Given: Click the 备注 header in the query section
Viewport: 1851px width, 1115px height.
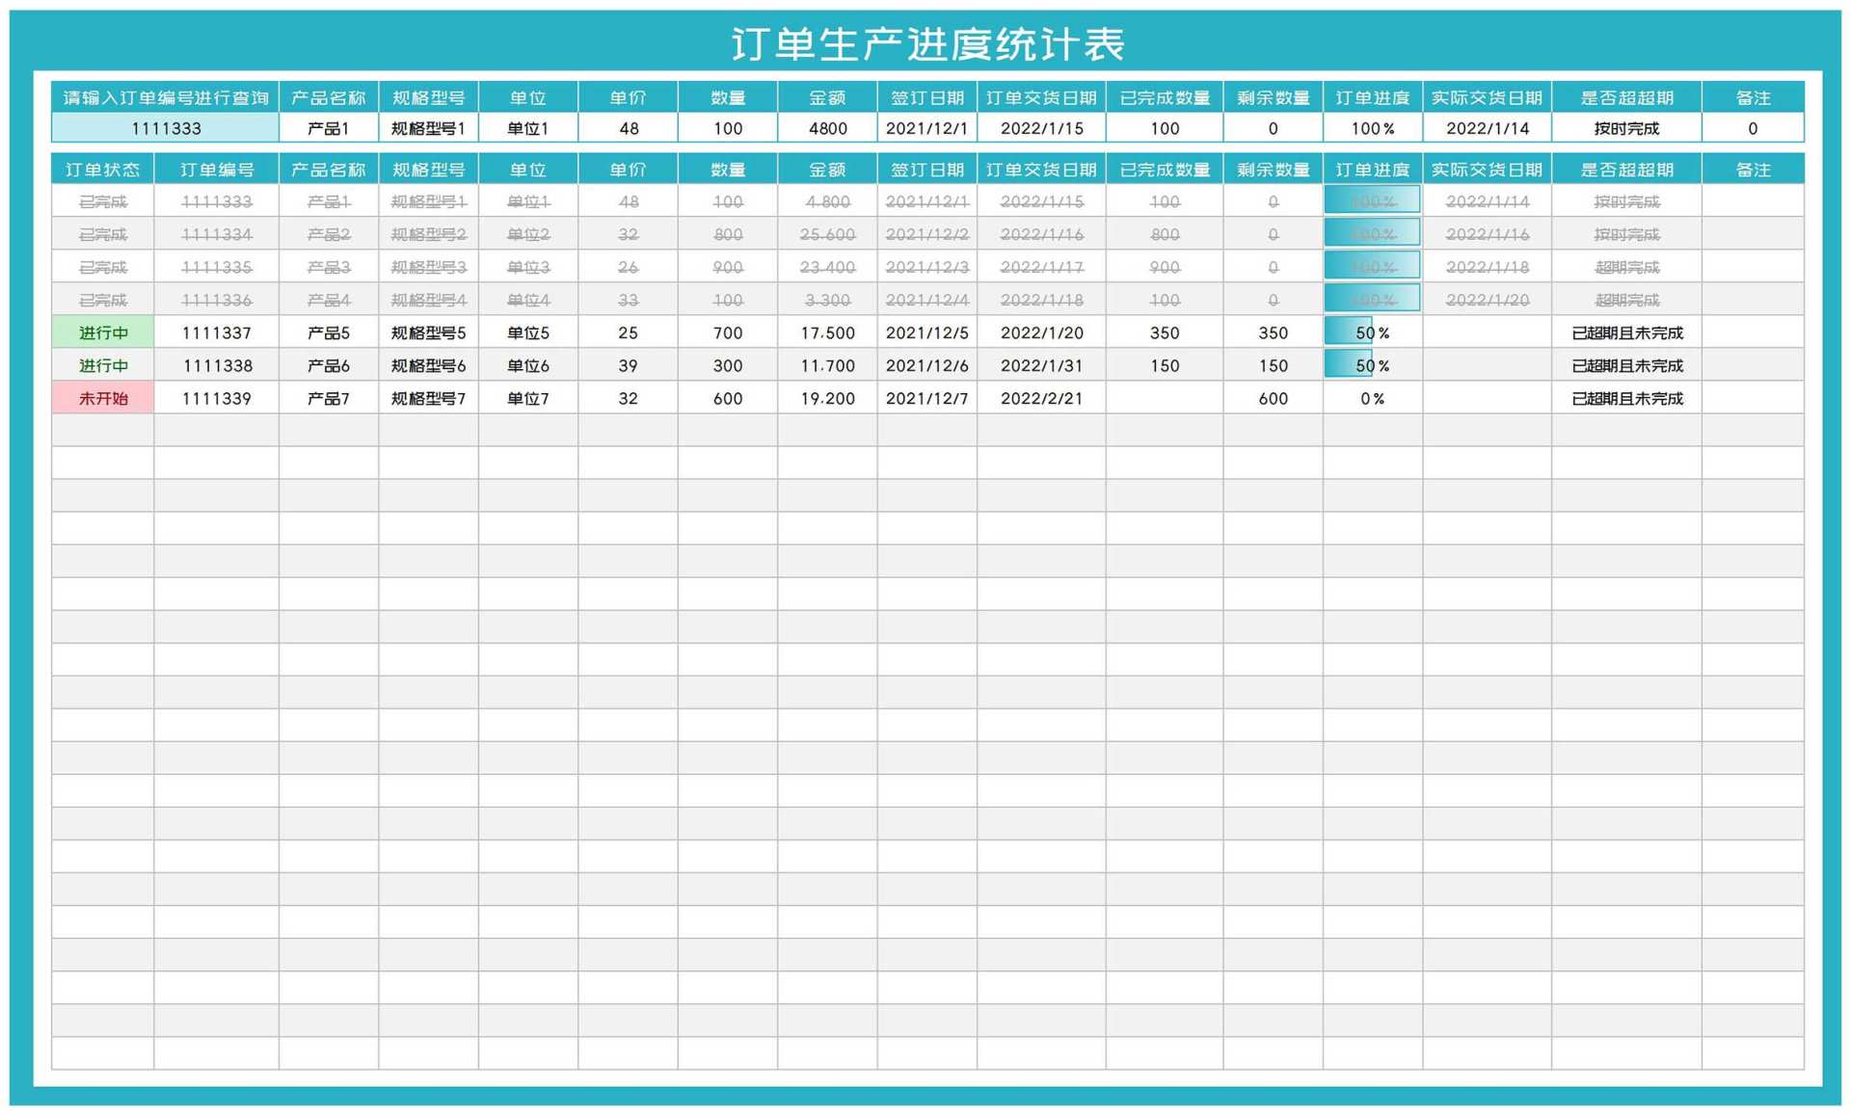Looking at the screenshot, I should (x=1752, y=97).
